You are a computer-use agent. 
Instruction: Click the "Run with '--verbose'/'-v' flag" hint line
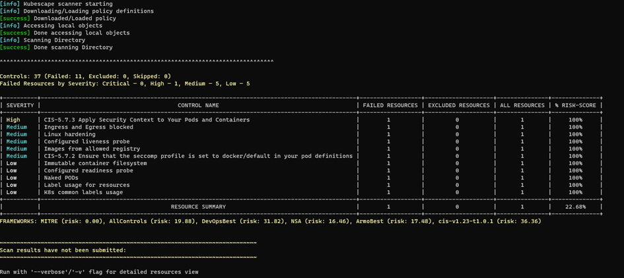(x=99, y=272)
